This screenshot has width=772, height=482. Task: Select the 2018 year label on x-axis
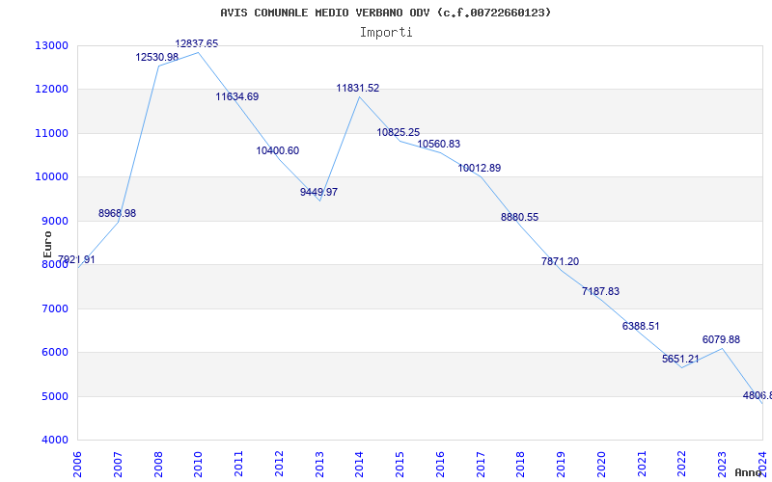pyautogui.click(x=521, y=464)
